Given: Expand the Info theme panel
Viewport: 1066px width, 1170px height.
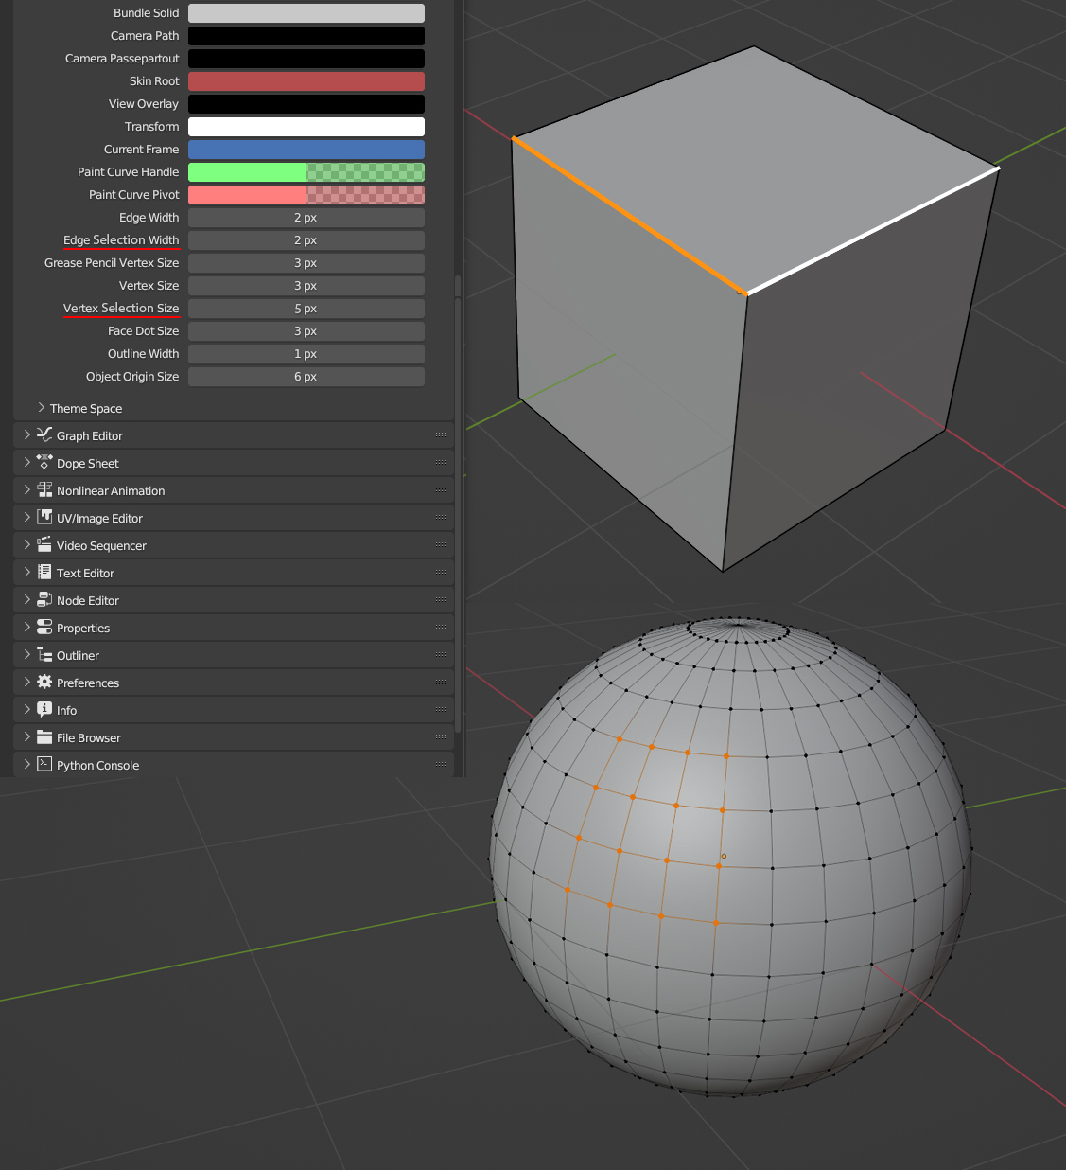Looking at the screenshot, I should pyautogui.click(x=26, y=710).
